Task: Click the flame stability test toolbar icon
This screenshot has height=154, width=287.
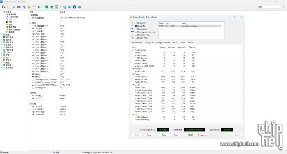Action: [29, 7]
